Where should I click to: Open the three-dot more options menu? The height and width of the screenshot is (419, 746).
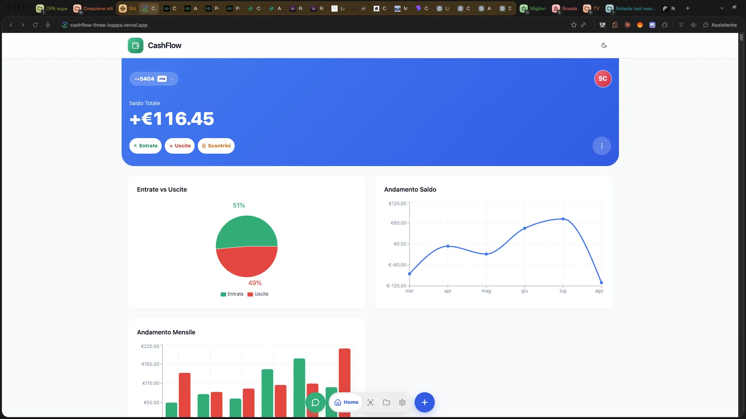pyautogui.click(x=601, y=146)
